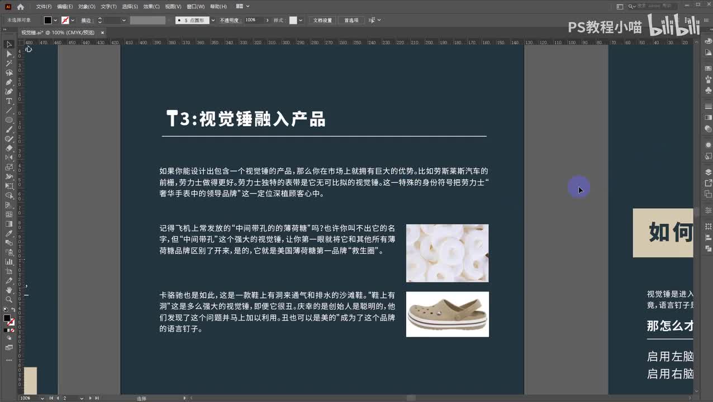This screenshot has height=402, width=713.
Task: Click the 文档设置 button
Action: coord(322,20)
